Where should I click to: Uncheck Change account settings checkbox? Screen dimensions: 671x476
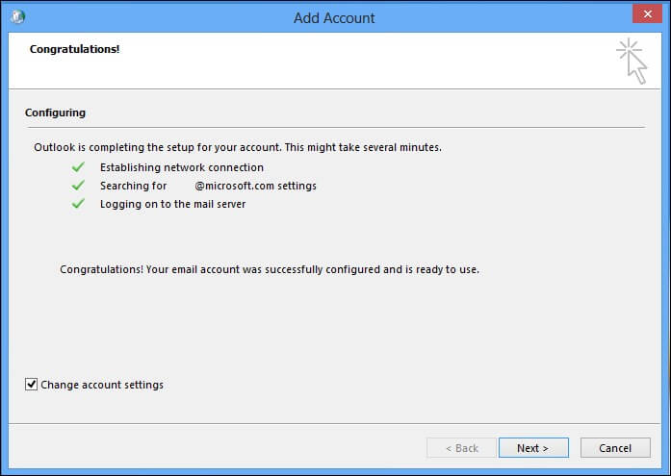[x=31, y=384]
